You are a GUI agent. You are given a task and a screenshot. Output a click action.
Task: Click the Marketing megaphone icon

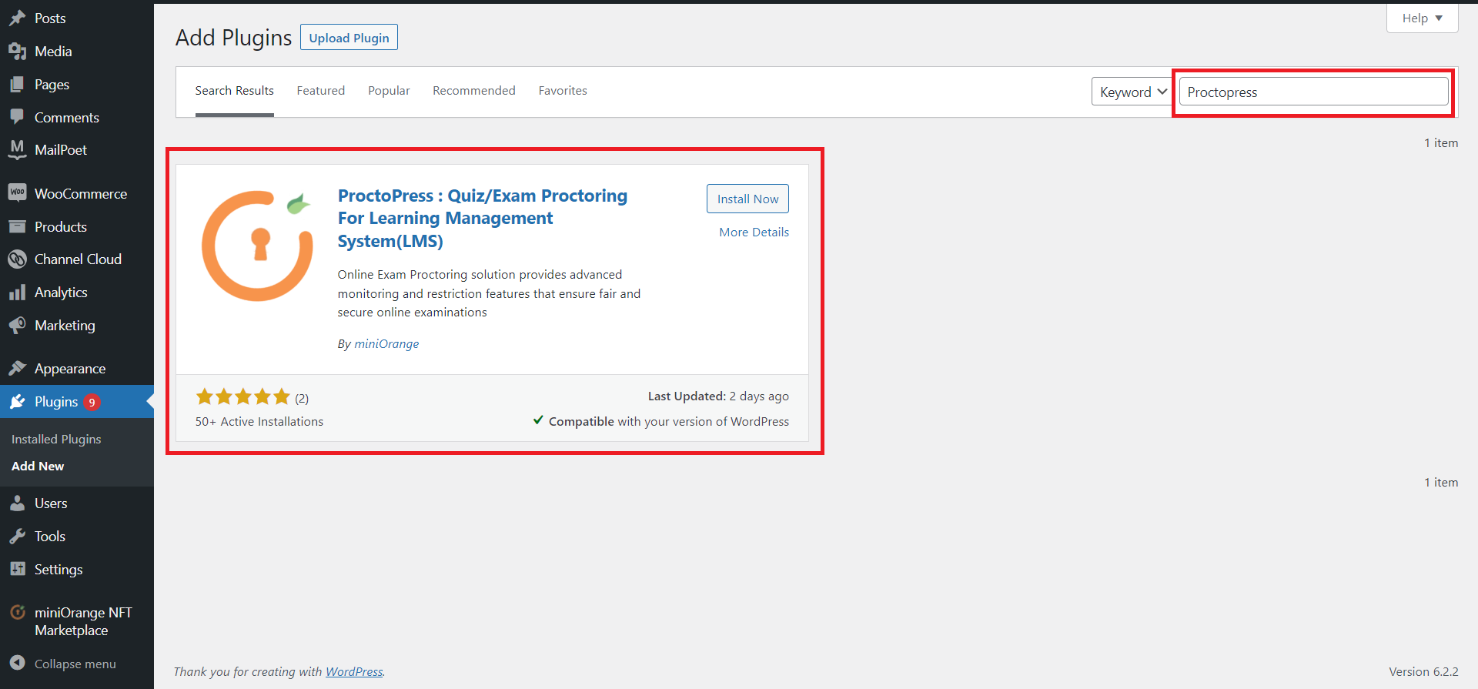(x=17, y=326)
